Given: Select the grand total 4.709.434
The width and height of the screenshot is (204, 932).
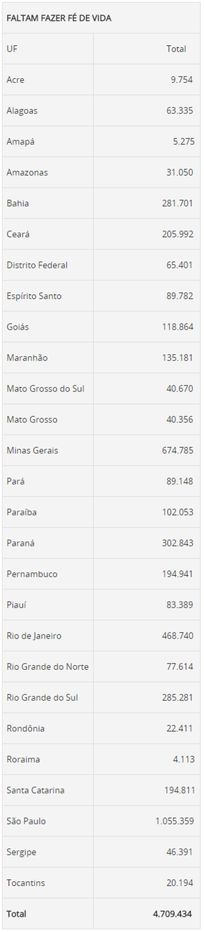Looking at the screenshot, I should (x=172, y=914).
